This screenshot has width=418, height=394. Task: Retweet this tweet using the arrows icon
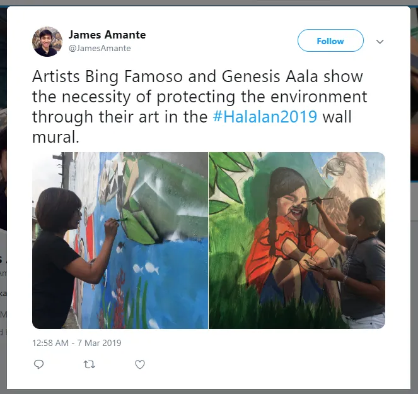[x=90, y=364]
